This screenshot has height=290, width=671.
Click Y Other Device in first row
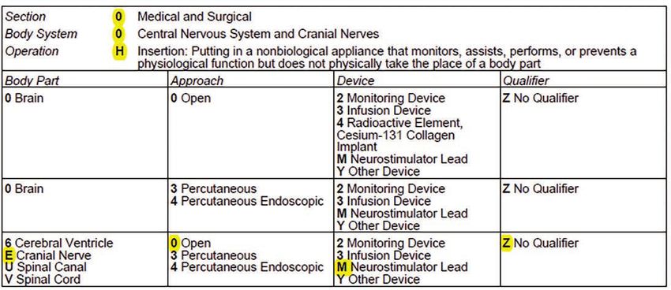point(378,171)
